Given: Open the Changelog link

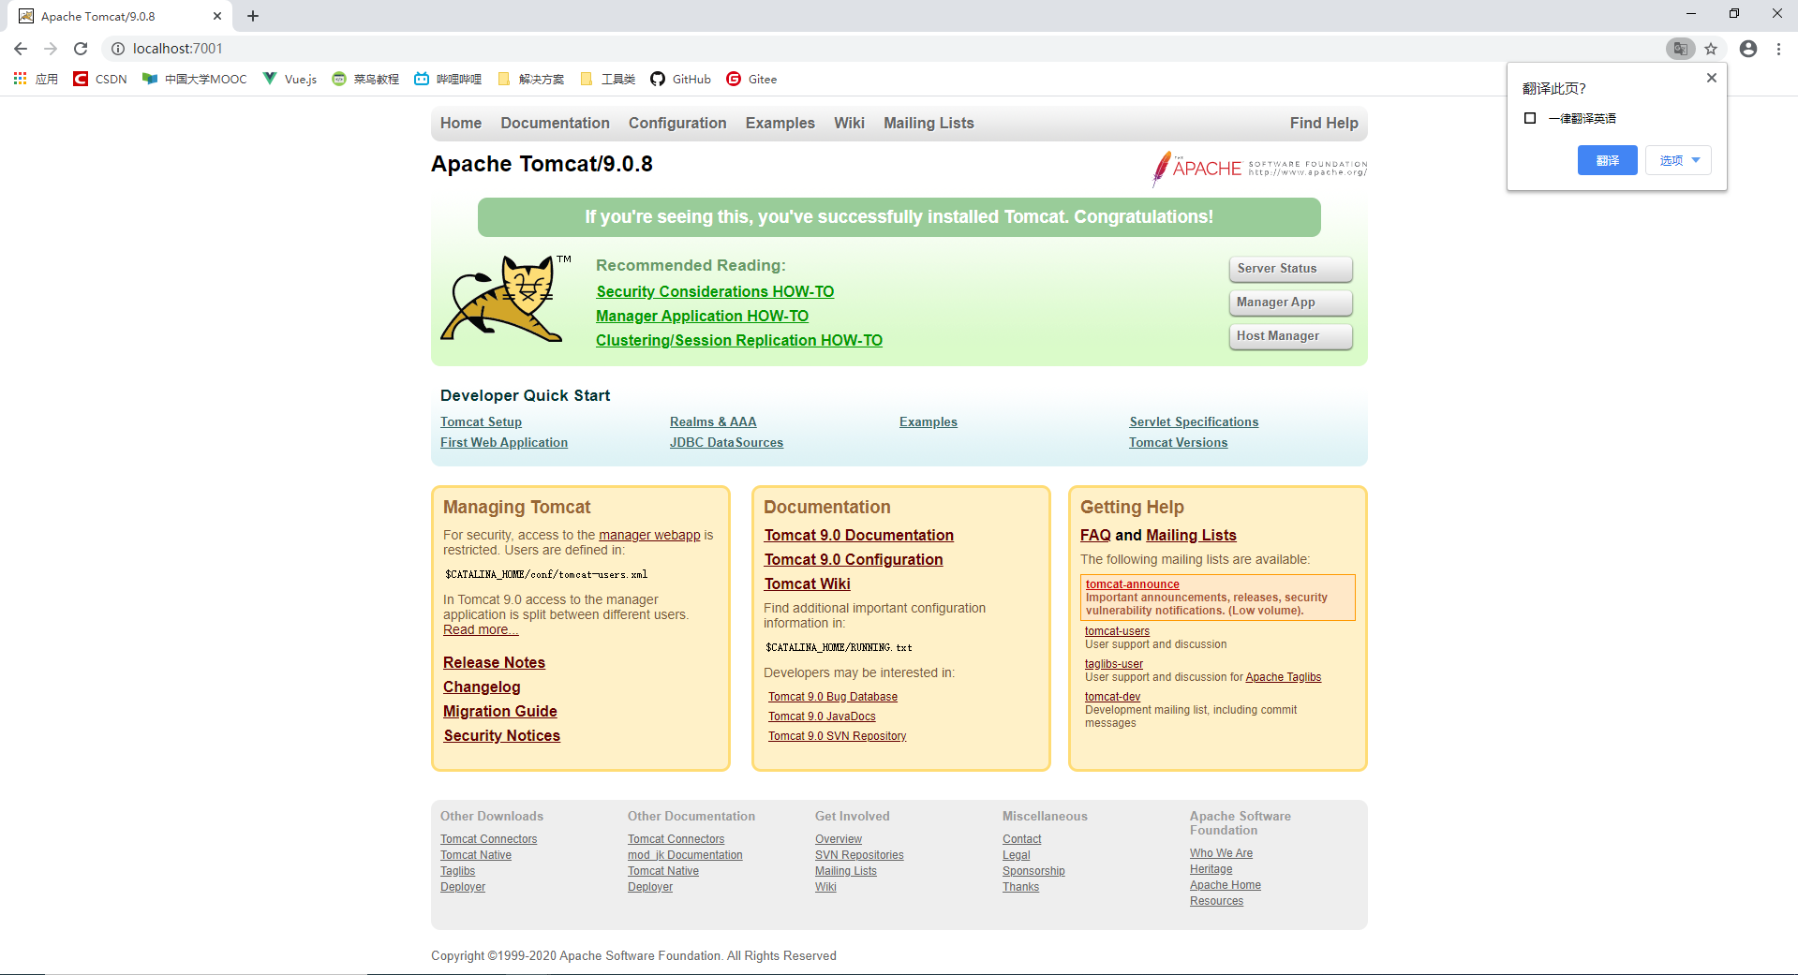Looking at the screenshot, I should [x=482, y=687].
